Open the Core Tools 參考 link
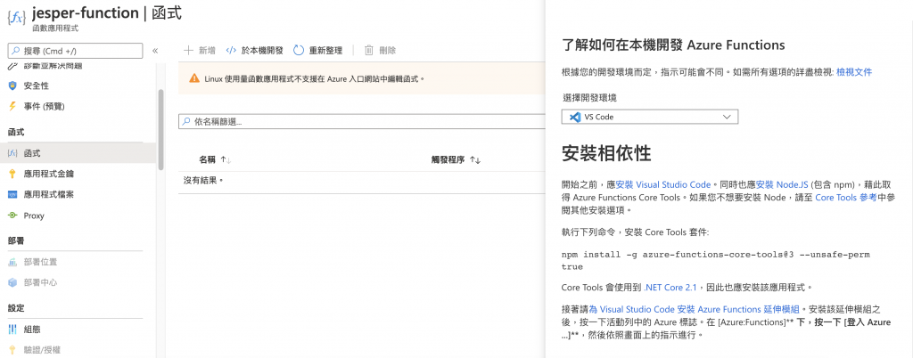This screenshot has height=358, width=913. (x=845, y=198)
